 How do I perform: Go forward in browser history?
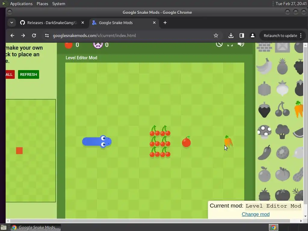click(x=23, y=35)
